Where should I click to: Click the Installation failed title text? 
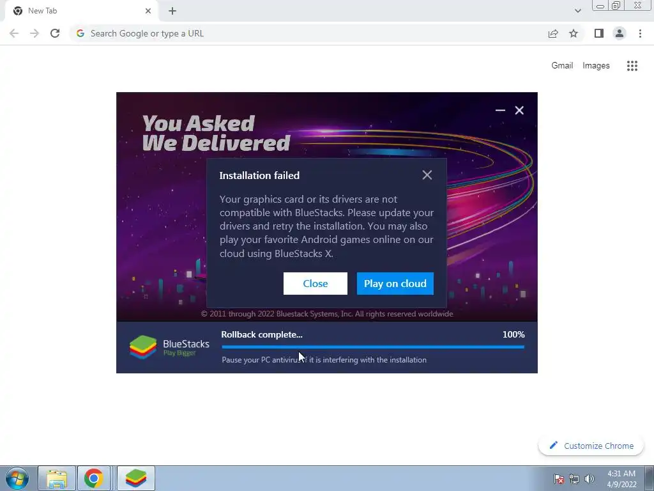(259, 175)
